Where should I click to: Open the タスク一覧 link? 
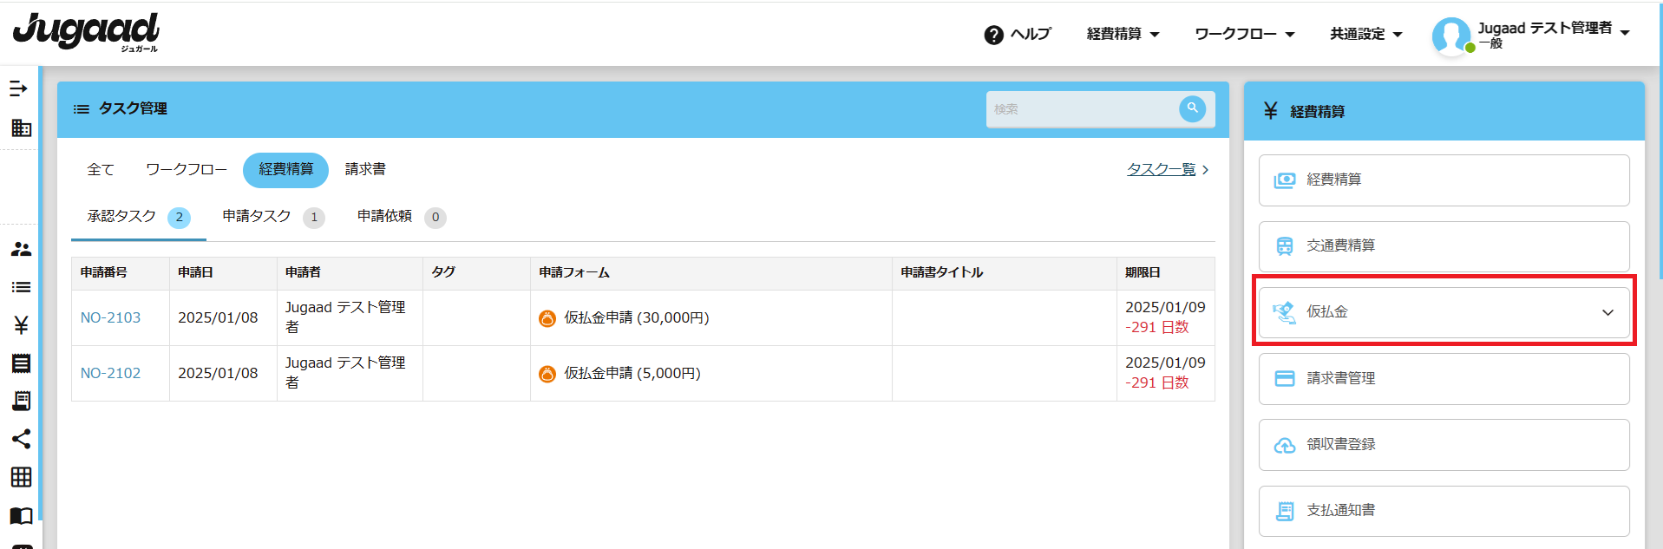coord(1161,169)
